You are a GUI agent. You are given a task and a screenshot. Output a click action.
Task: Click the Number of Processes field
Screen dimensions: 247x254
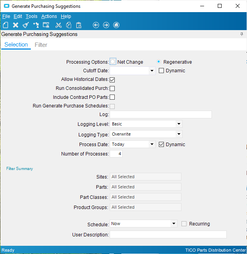click(x=116, y=154)
